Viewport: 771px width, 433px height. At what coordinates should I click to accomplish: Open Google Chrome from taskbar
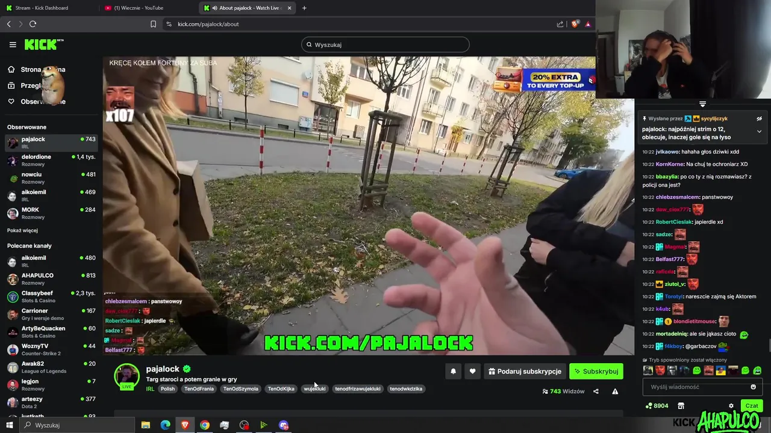pos(205,425)
